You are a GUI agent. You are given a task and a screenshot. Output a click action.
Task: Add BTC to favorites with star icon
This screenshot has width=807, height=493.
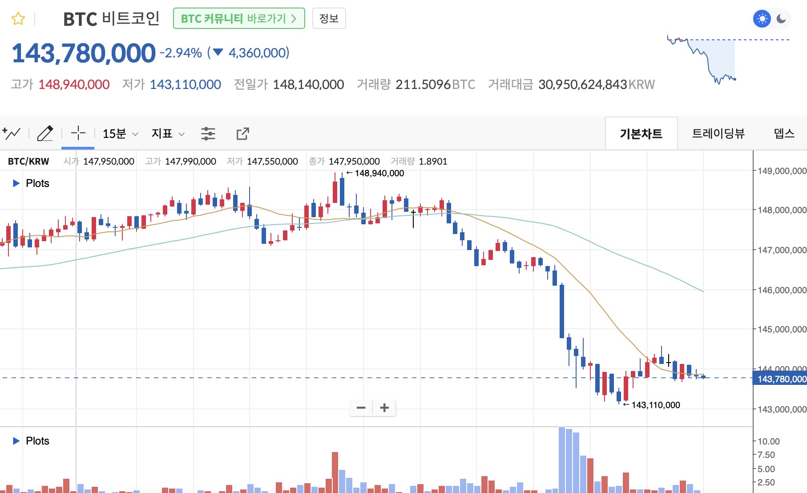pos(18,19)
